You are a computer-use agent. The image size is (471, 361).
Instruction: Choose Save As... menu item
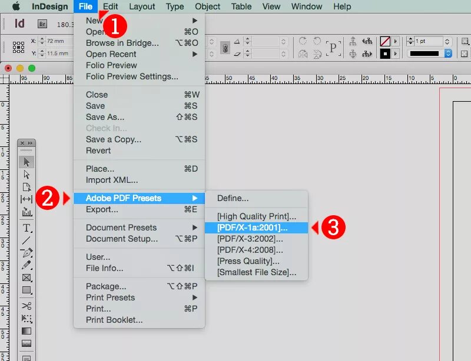140,117
